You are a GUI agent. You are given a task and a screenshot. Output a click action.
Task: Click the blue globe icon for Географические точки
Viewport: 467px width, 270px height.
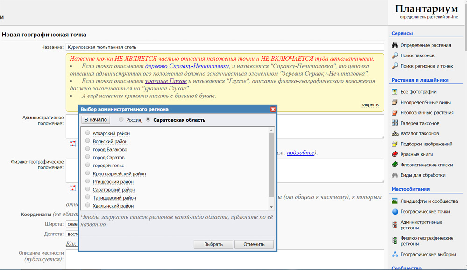point(395,212)
